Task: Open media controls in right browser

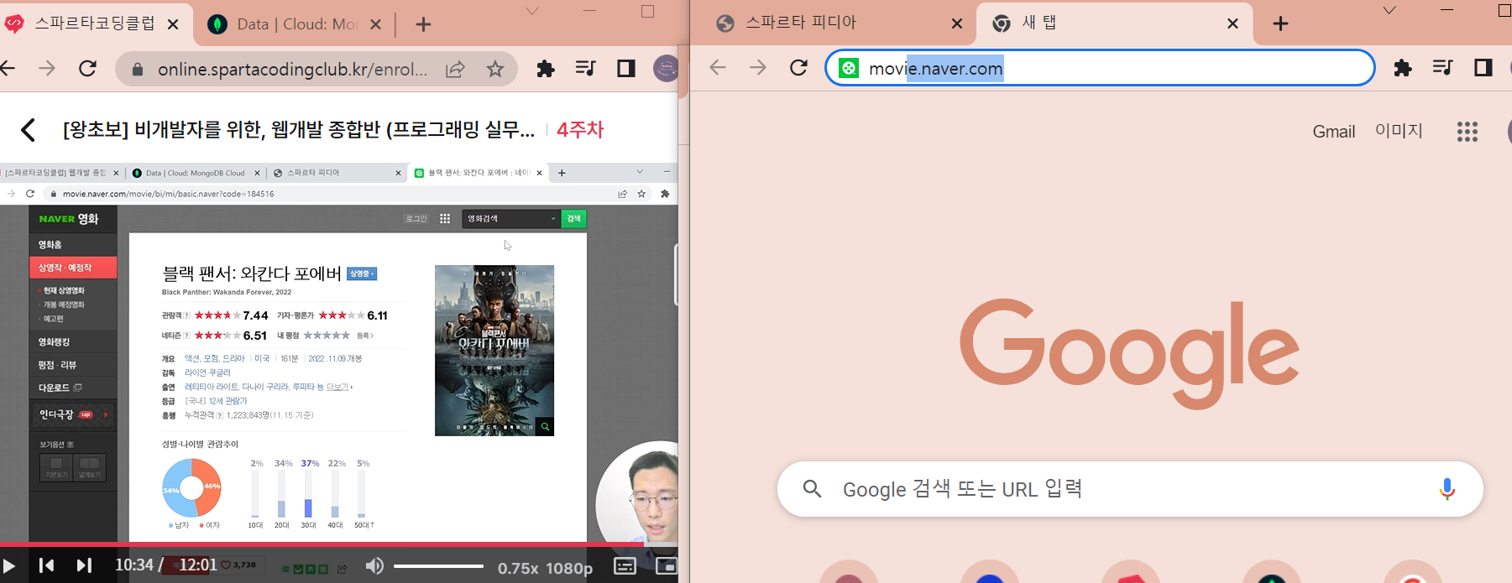Action: tap(1443, 68)
